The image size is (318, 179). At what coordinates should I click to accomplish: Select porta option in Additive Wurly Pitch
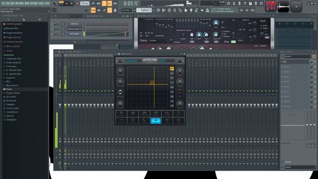264,26
